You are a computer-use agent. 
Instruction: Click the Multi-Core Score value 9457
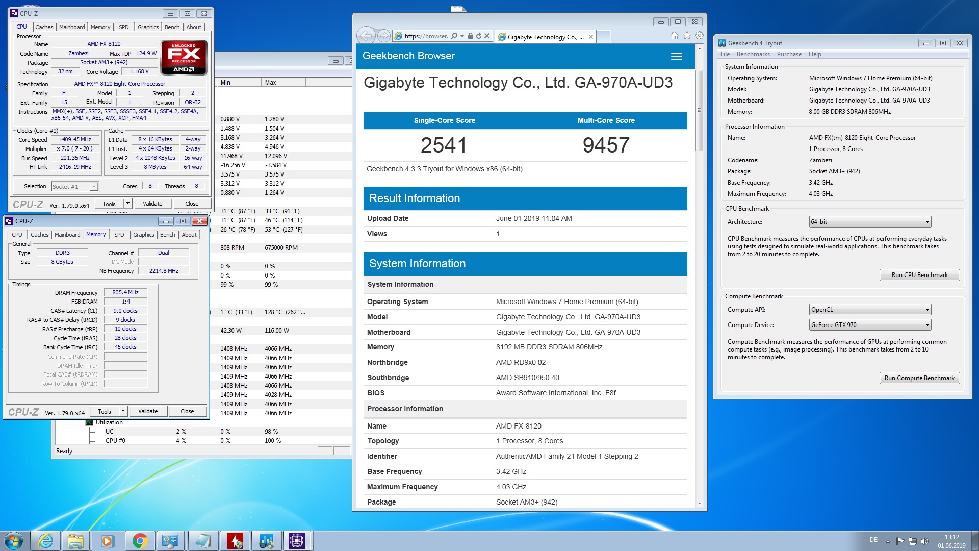606,145
